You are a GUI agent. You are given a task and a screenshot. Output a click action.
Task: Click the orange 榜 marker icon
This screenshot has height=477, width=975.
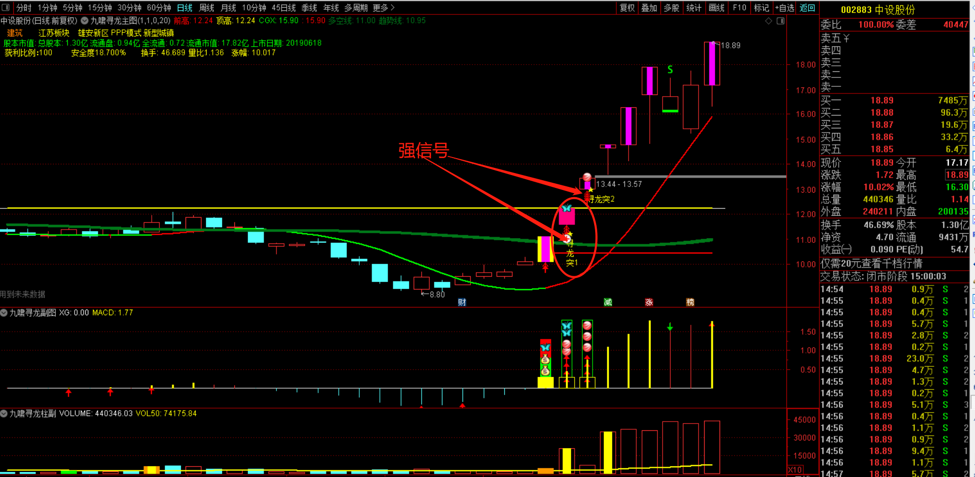coord(690,302)
